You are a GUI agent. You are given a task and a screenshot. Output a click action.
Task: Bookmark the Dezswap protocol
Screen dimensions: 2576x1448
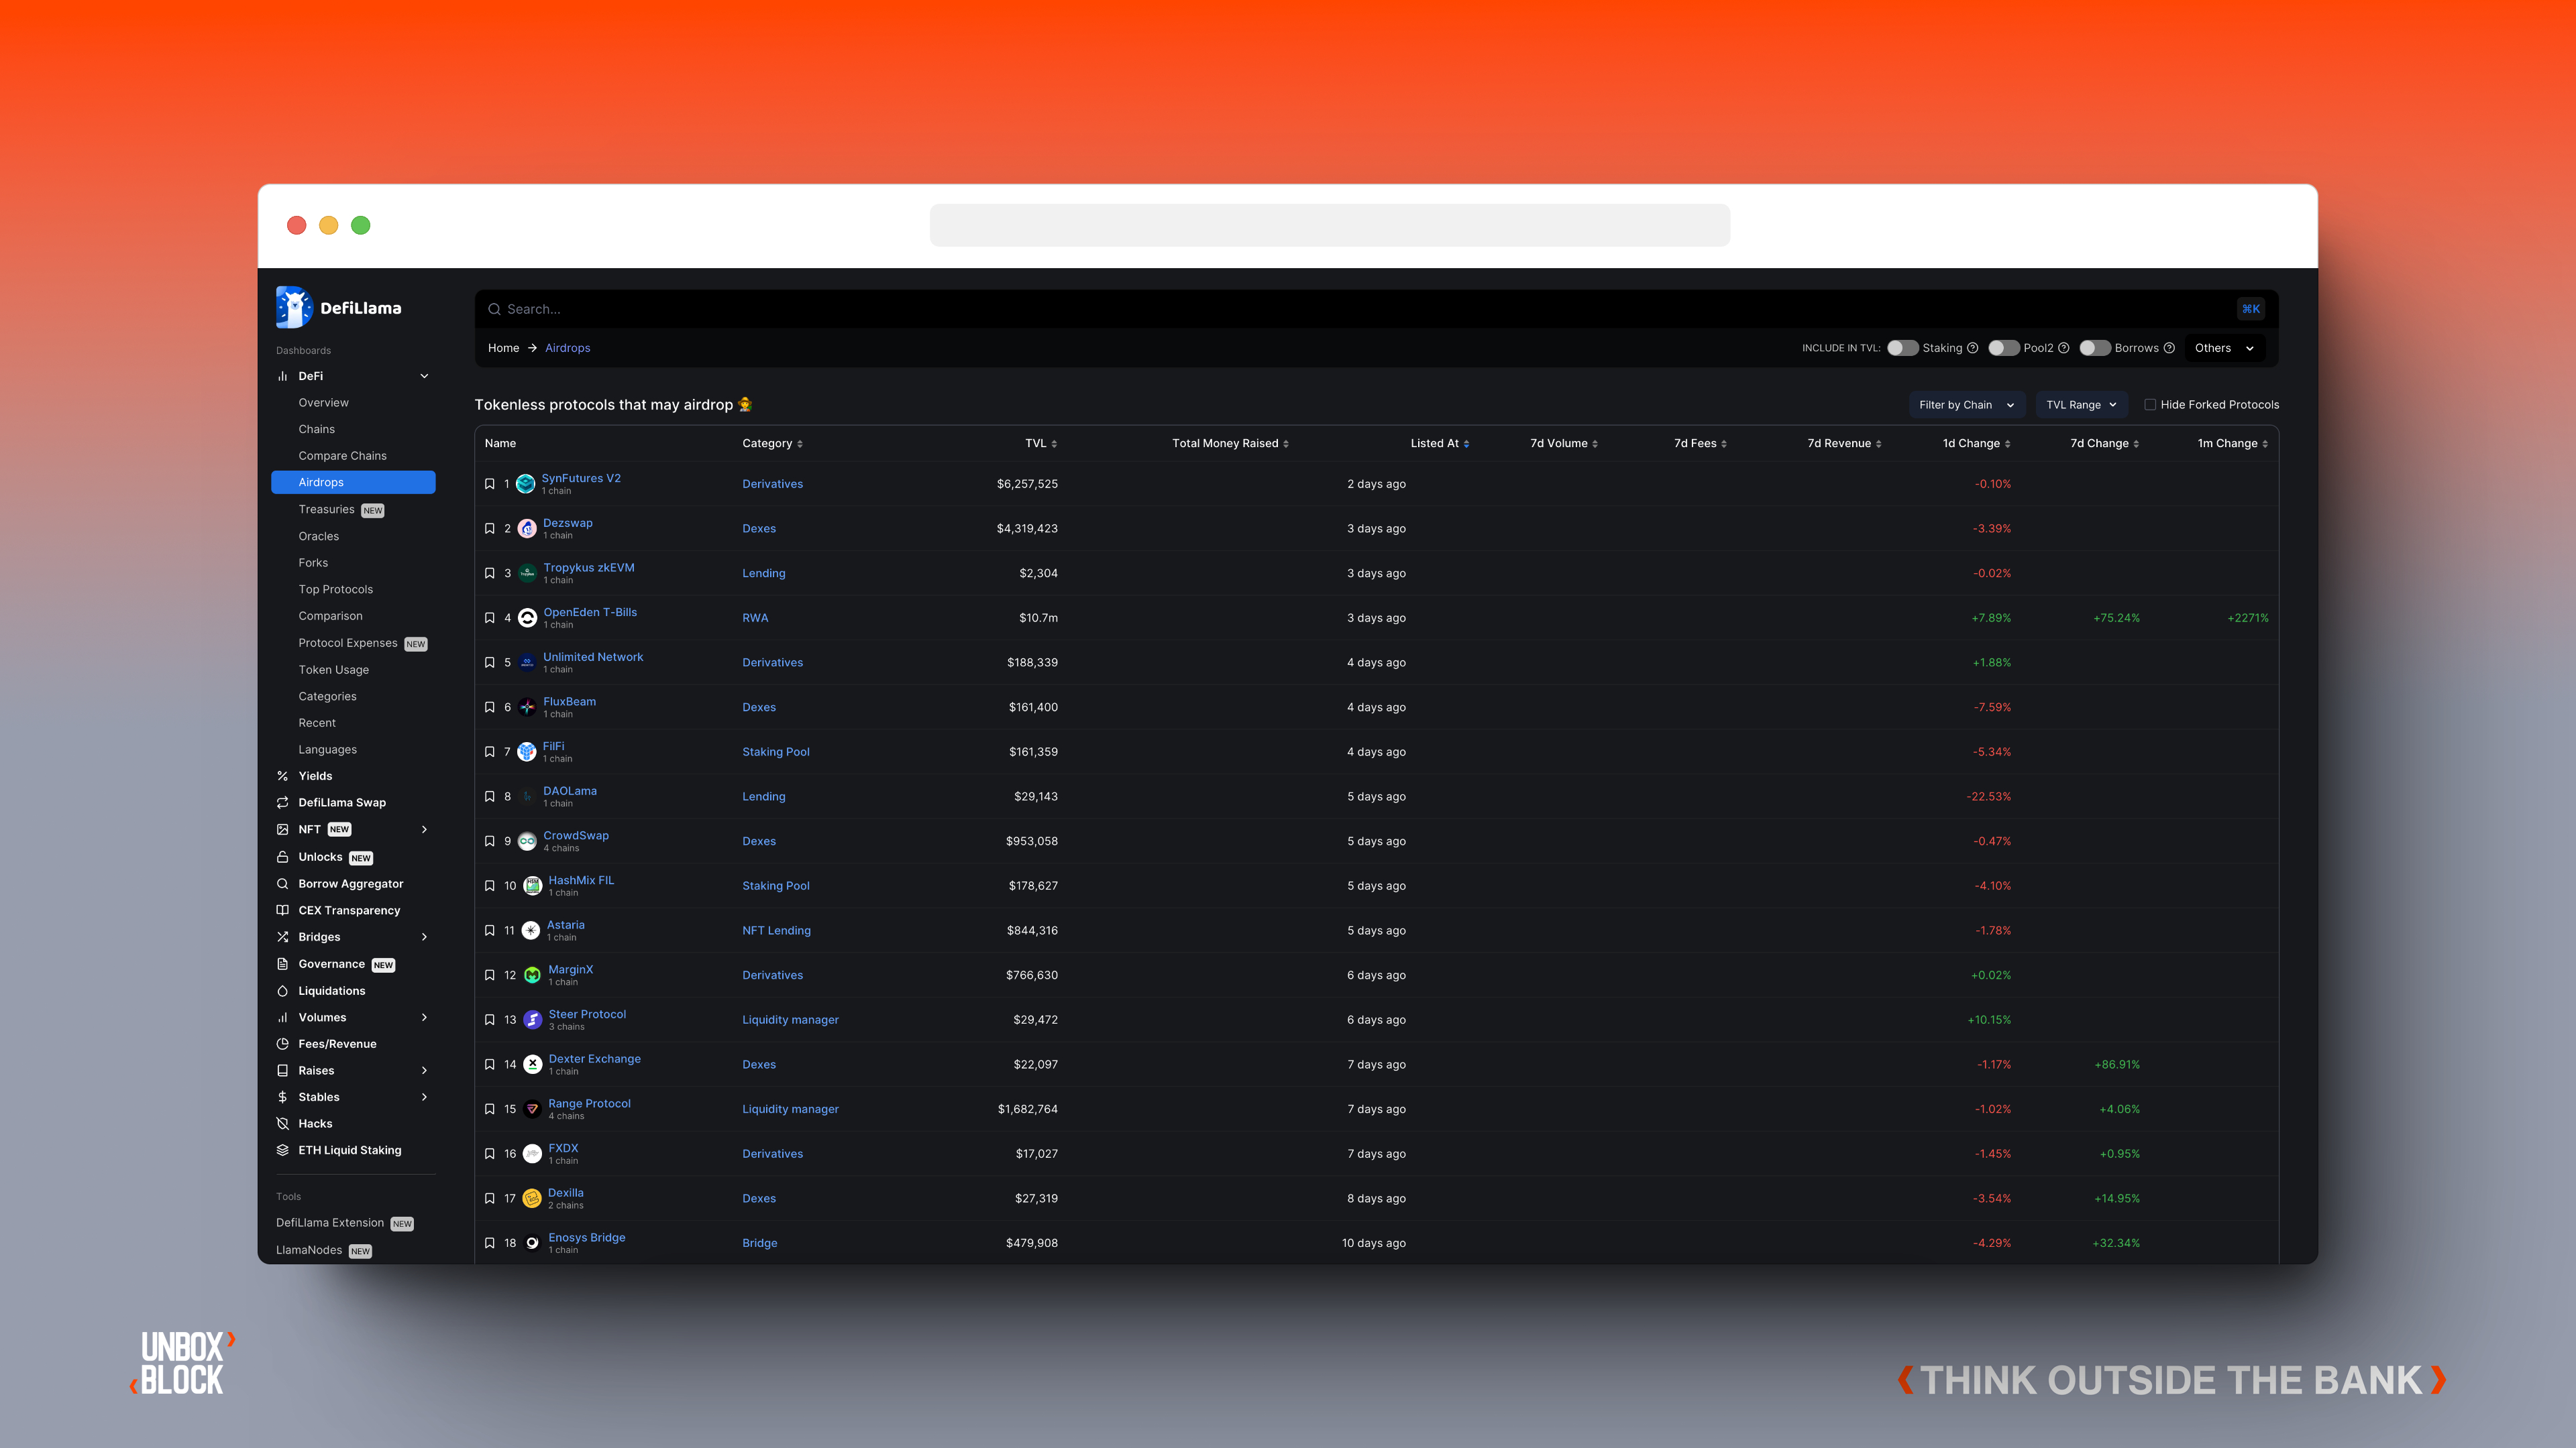[x=490, y=529]
